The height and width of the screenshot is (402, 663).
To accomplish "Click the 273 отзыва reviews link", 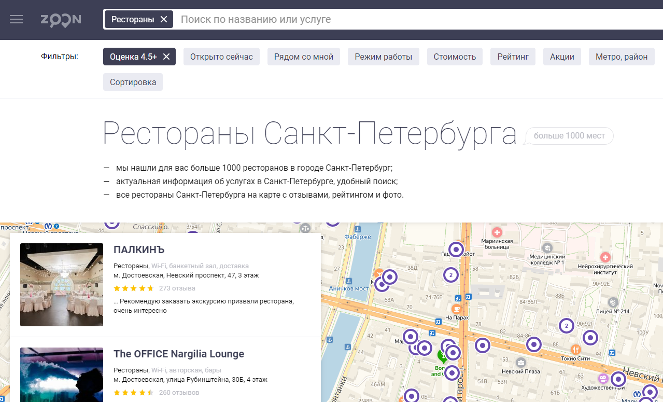I will [177, 288].
